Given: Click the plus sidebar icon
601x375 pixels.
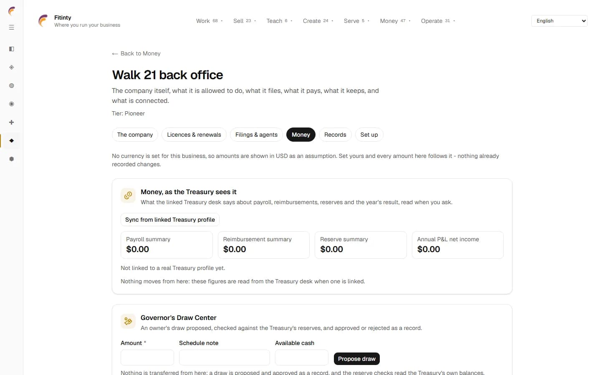Looking at the screenshot, I should coord(12,122).
